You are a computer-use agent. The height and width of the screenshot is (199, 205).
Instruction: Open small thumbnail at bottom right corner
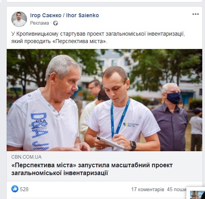(x=198, y=195)
